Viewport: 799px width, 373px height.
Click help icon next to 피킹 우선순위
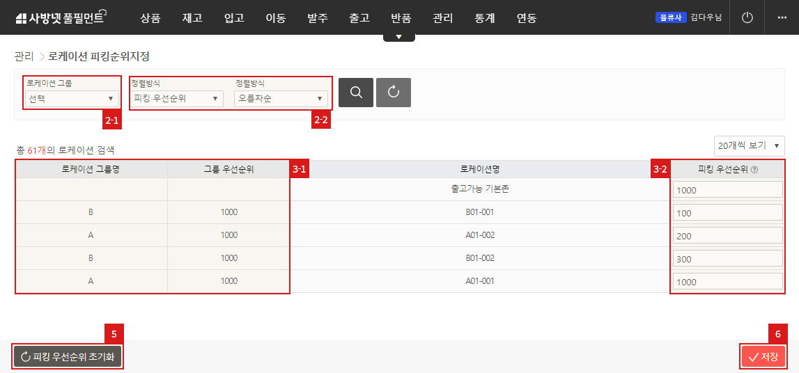click(x=754, y=170)
